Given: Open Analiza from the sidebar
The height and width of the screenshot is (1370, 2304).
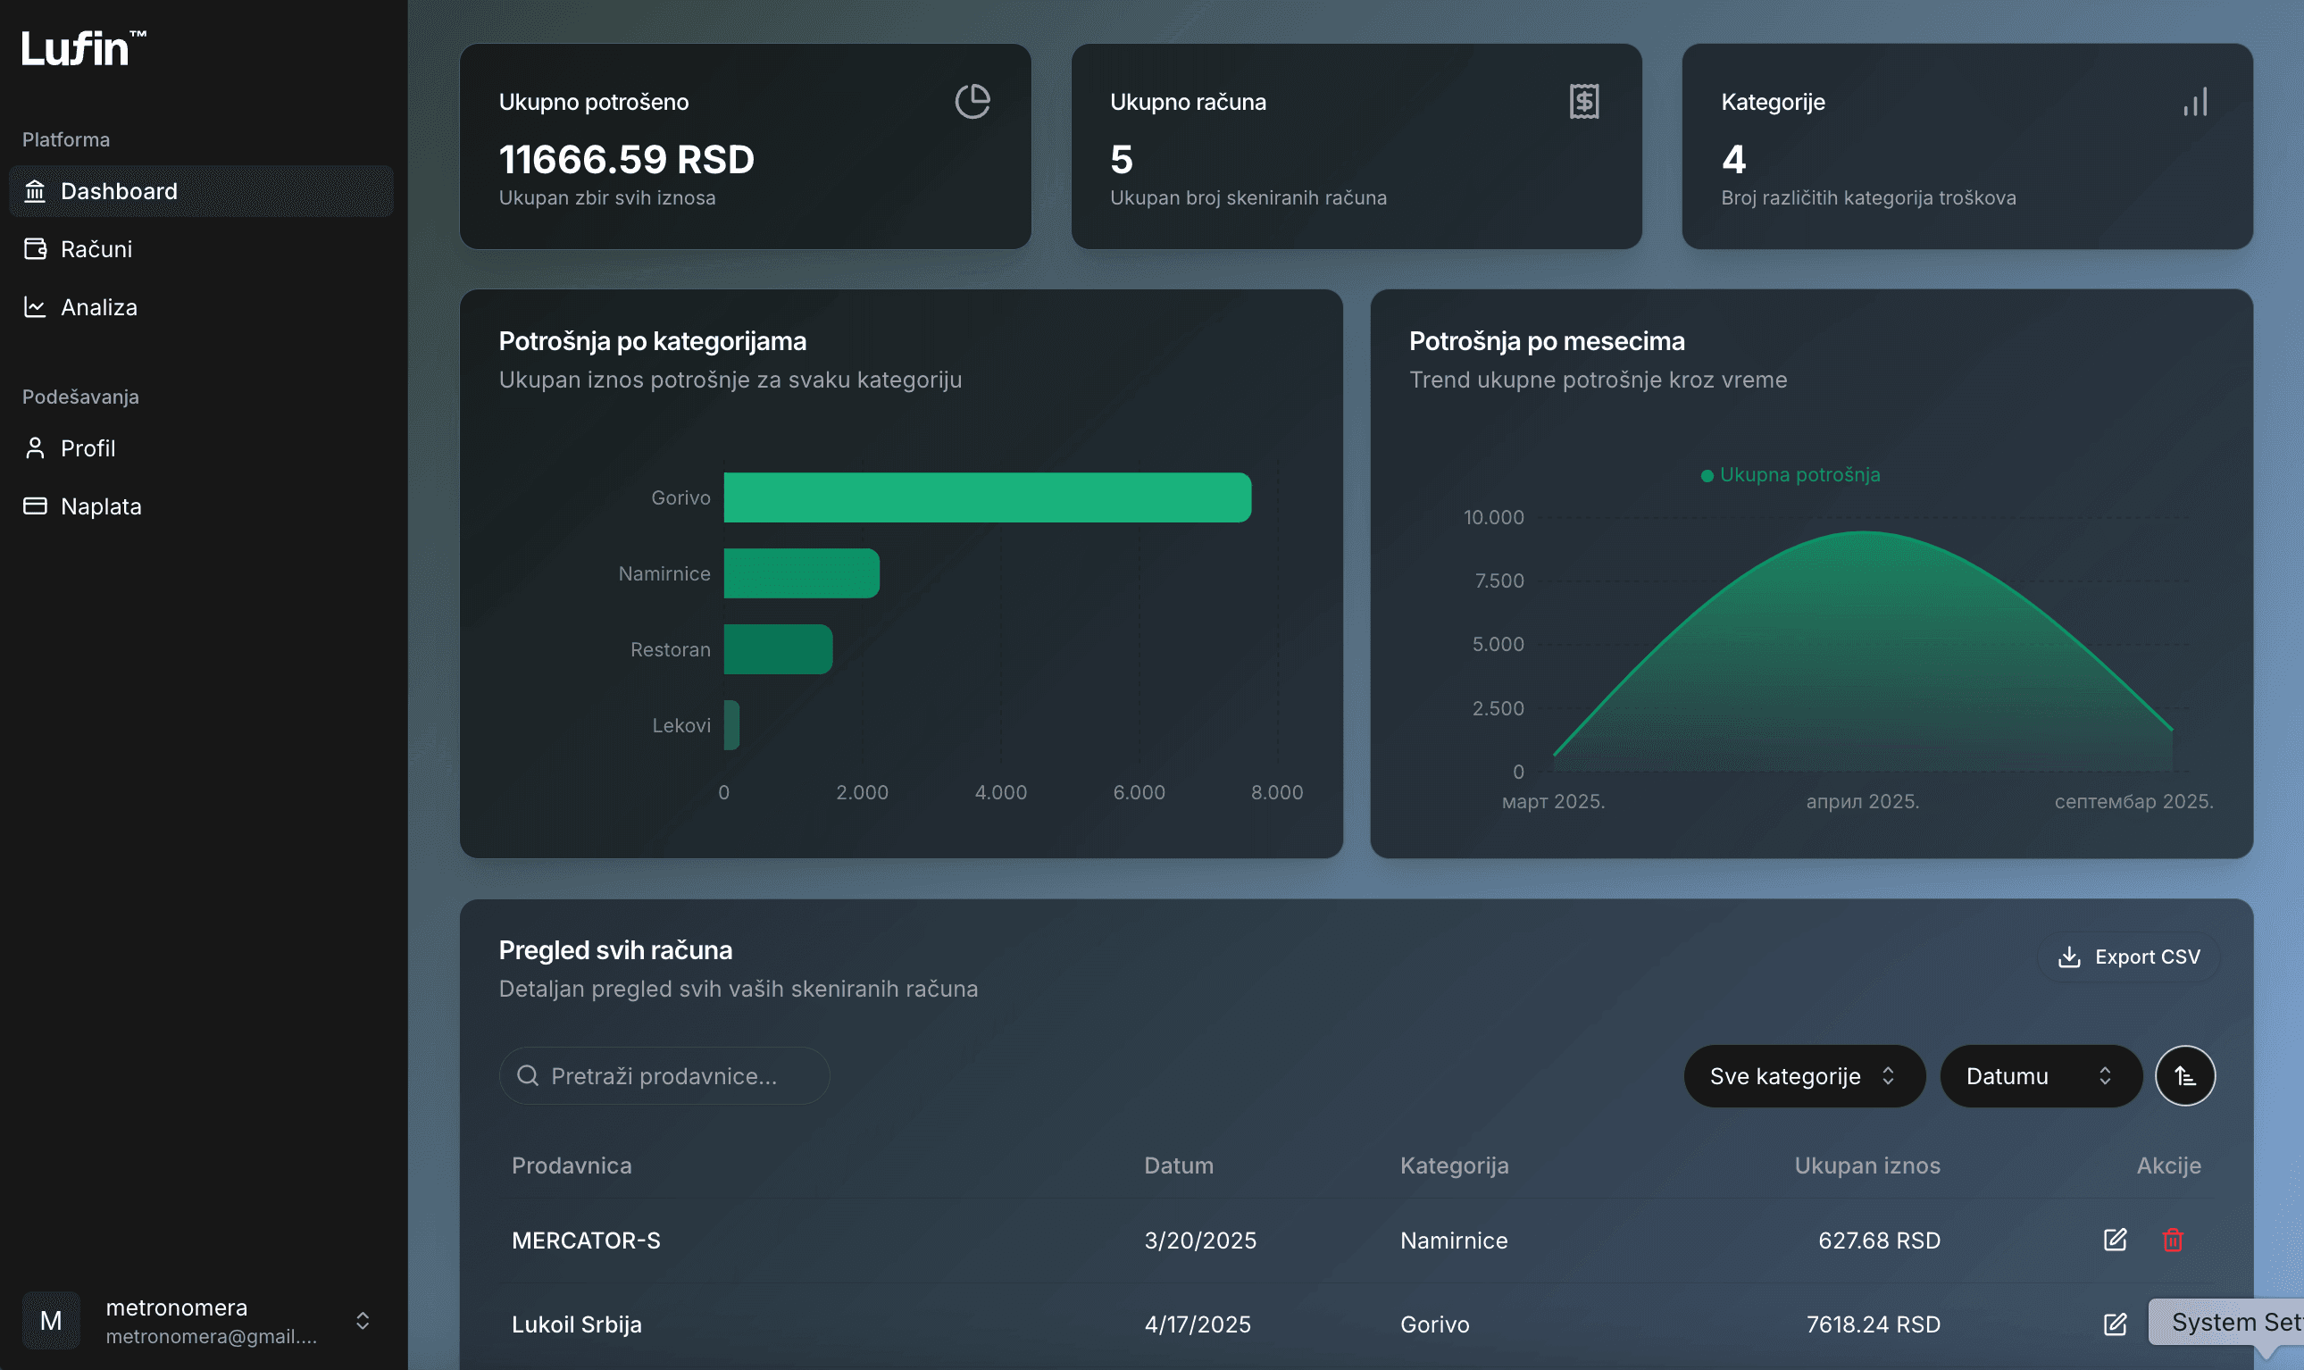Looking at the screenshot, I should click(x=99, y=307).
